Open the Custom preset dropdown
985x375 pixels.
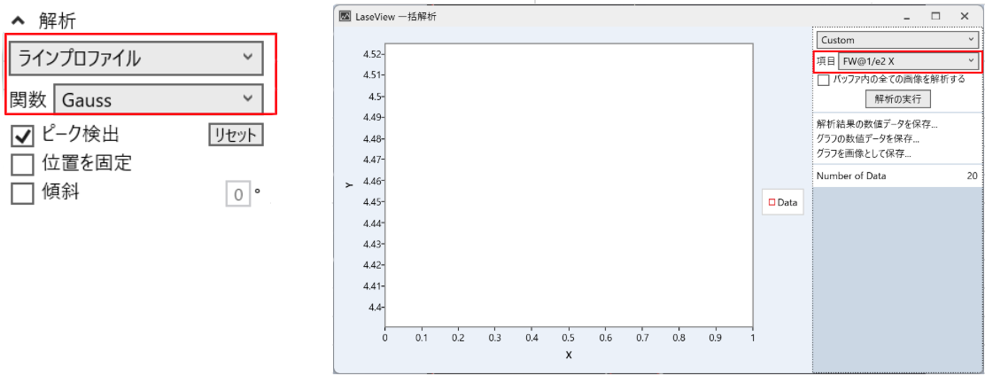[896, 40]
